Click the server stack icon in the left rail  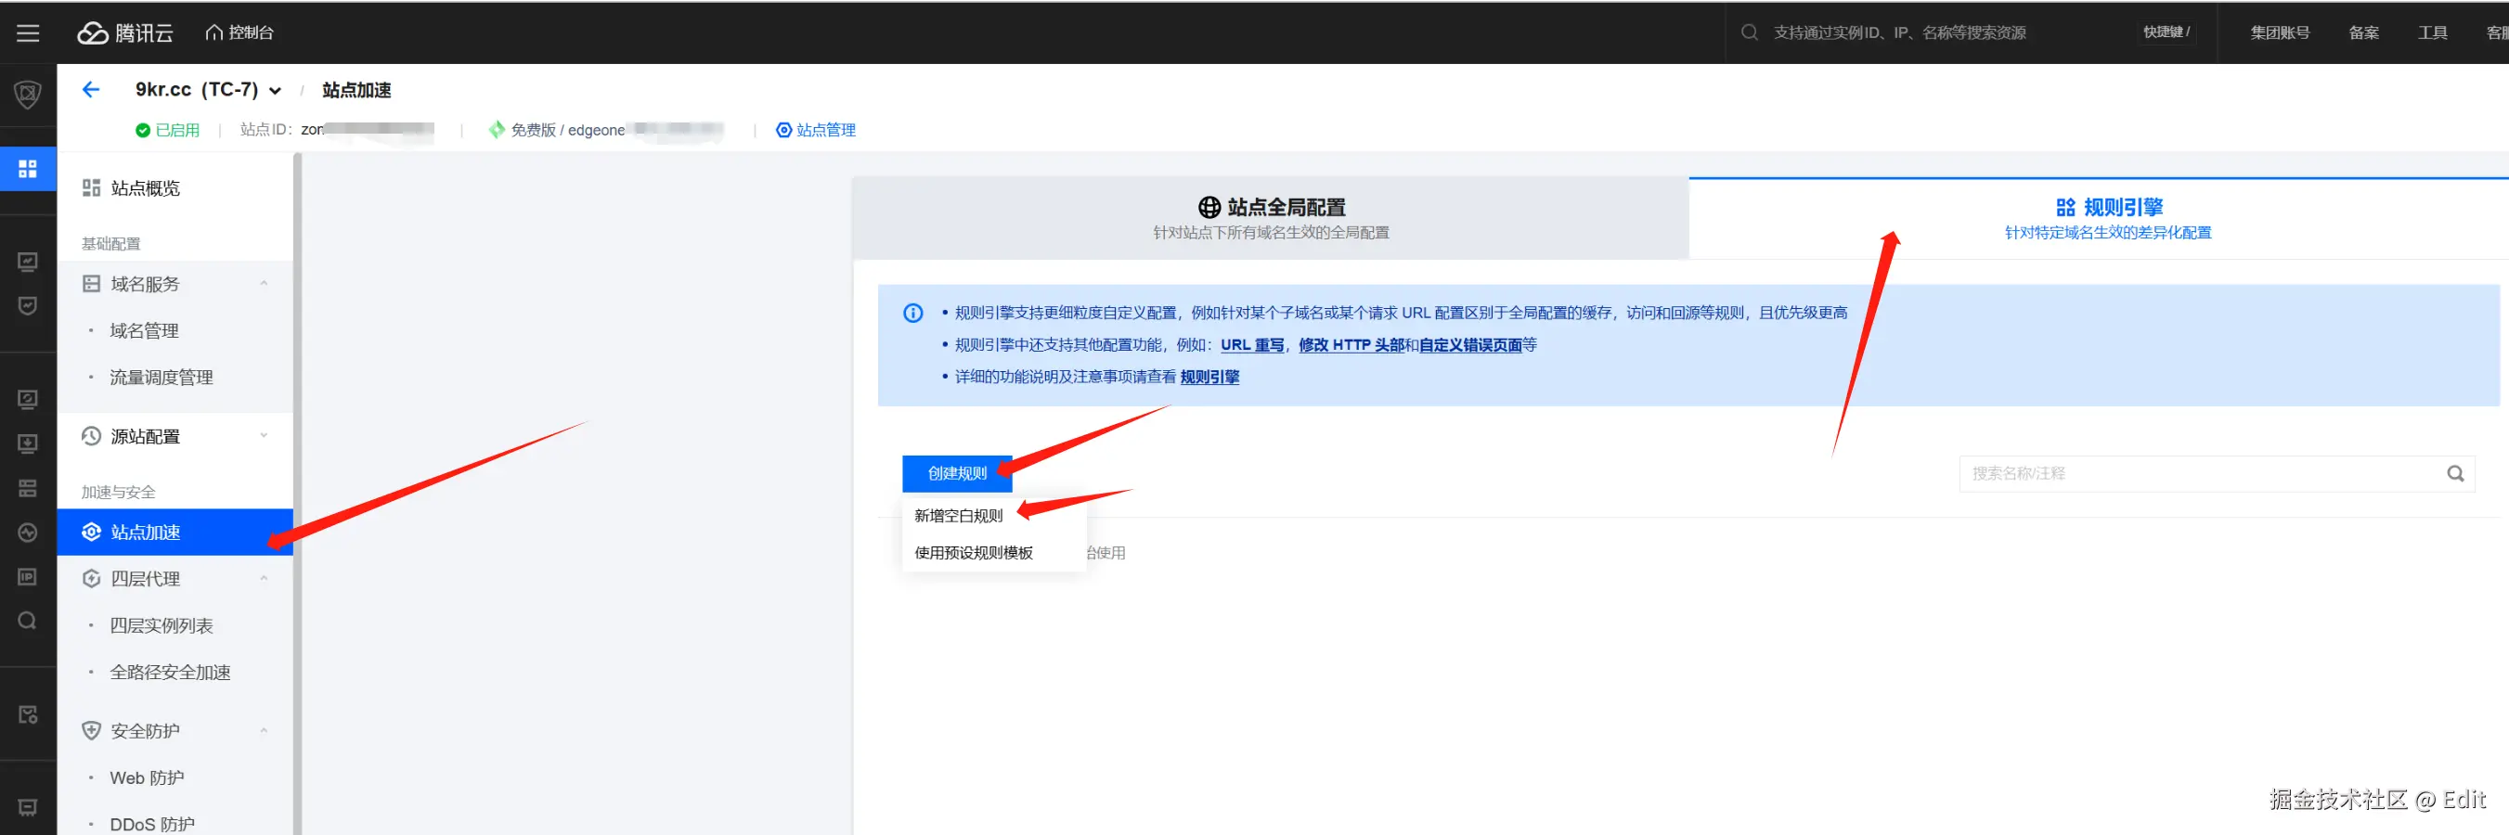click(27, 489)
